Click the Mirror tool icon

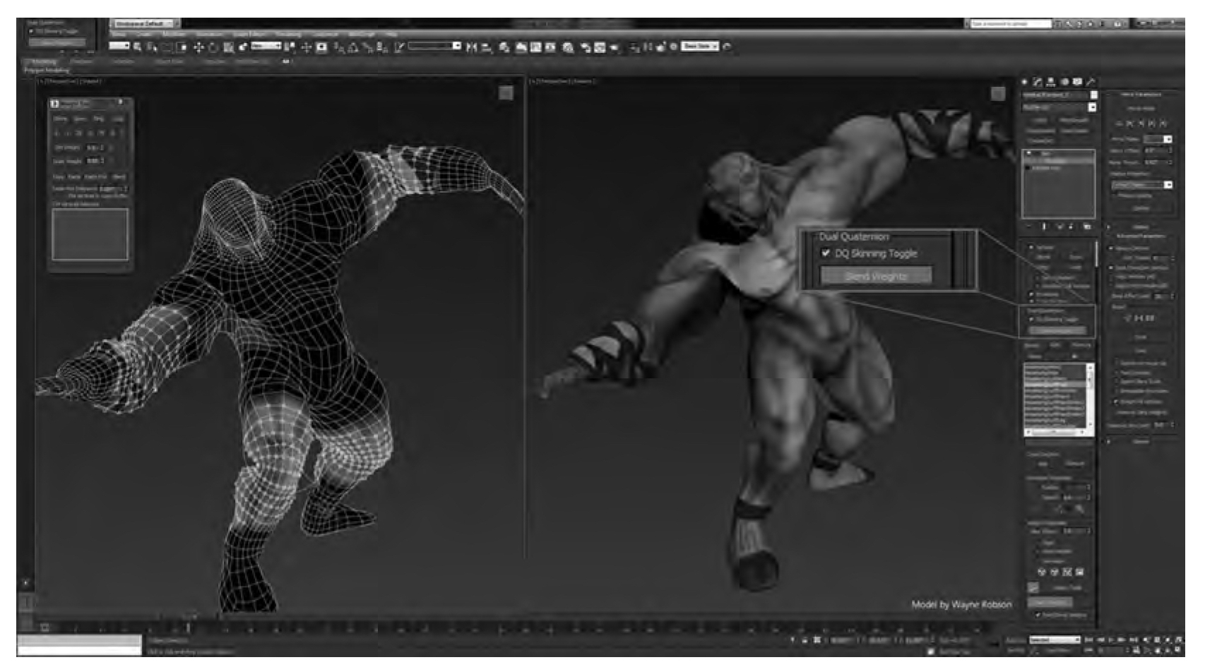click(x=472, y=47)
